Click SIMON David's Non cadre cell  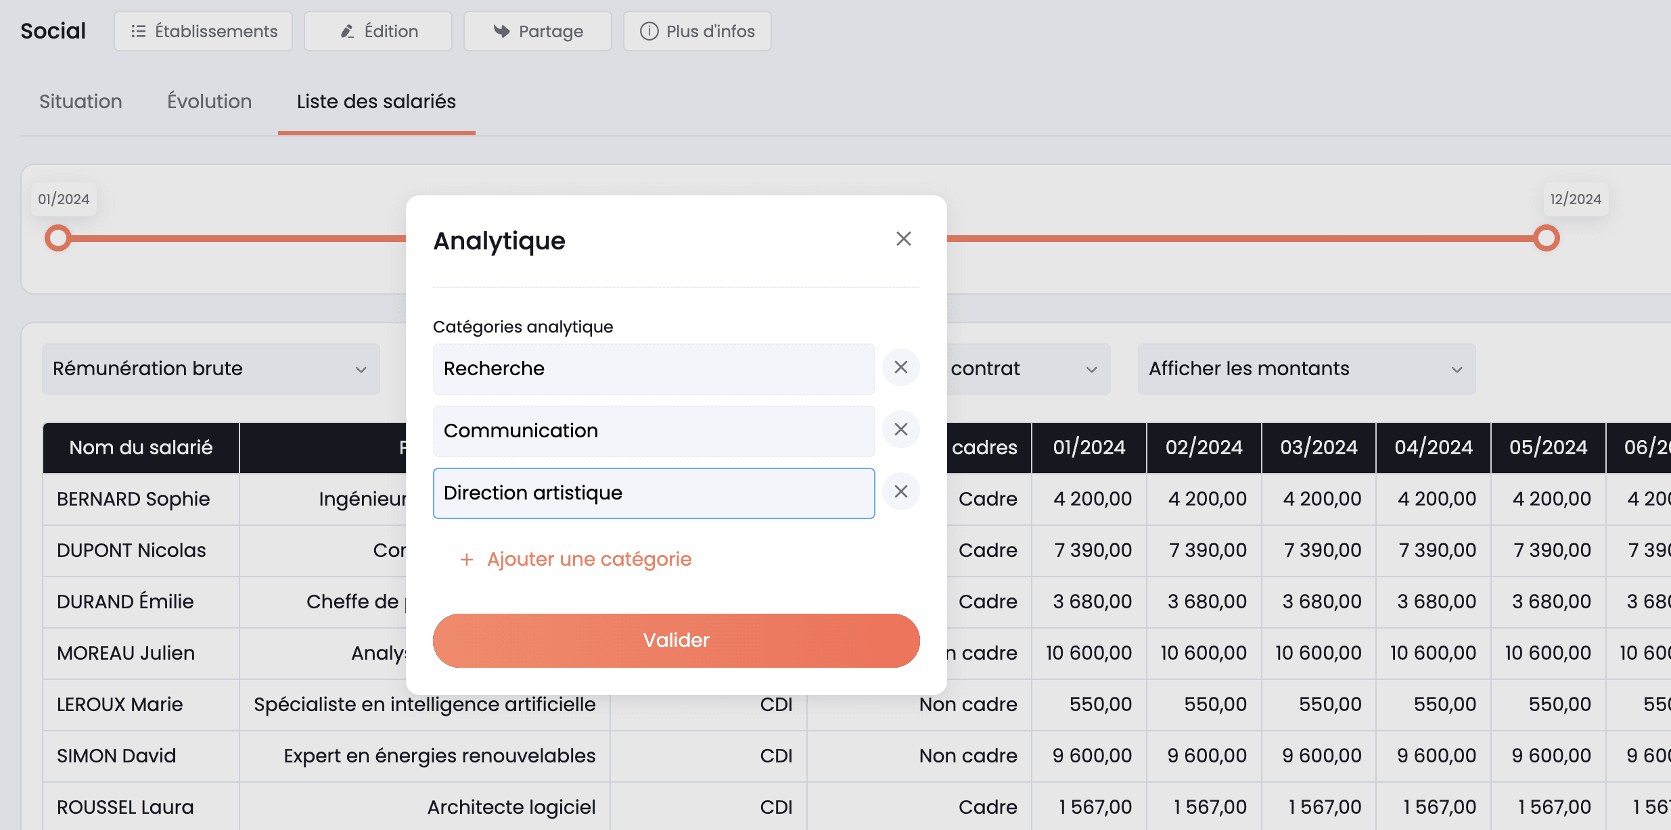click(x=919, y=756)
